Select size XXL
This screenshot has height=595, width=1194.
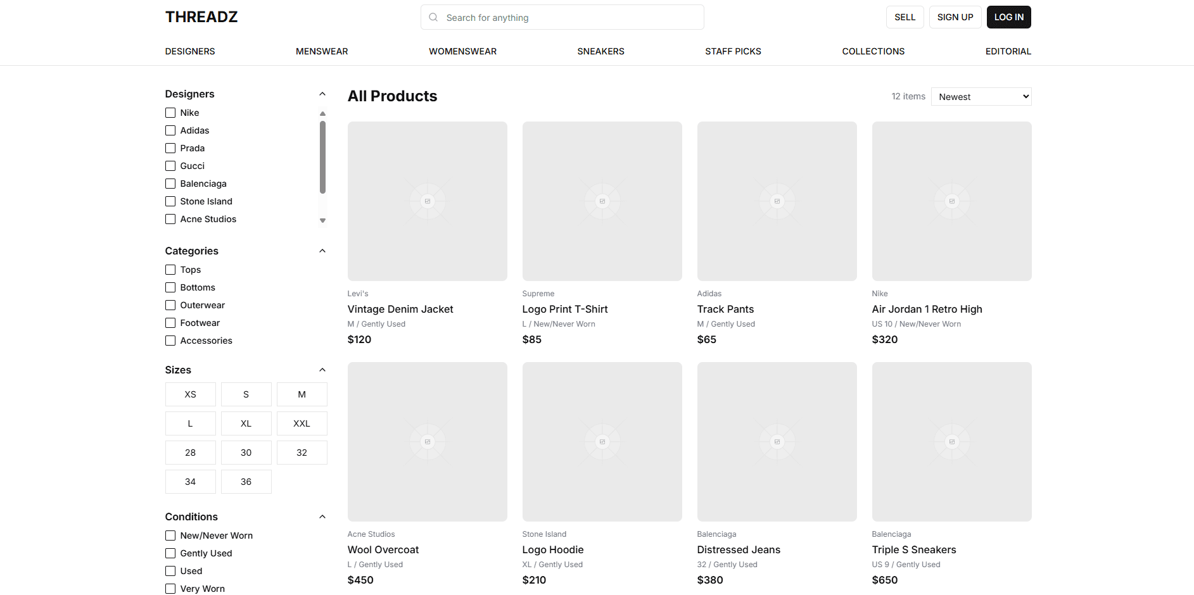point(302,423)
